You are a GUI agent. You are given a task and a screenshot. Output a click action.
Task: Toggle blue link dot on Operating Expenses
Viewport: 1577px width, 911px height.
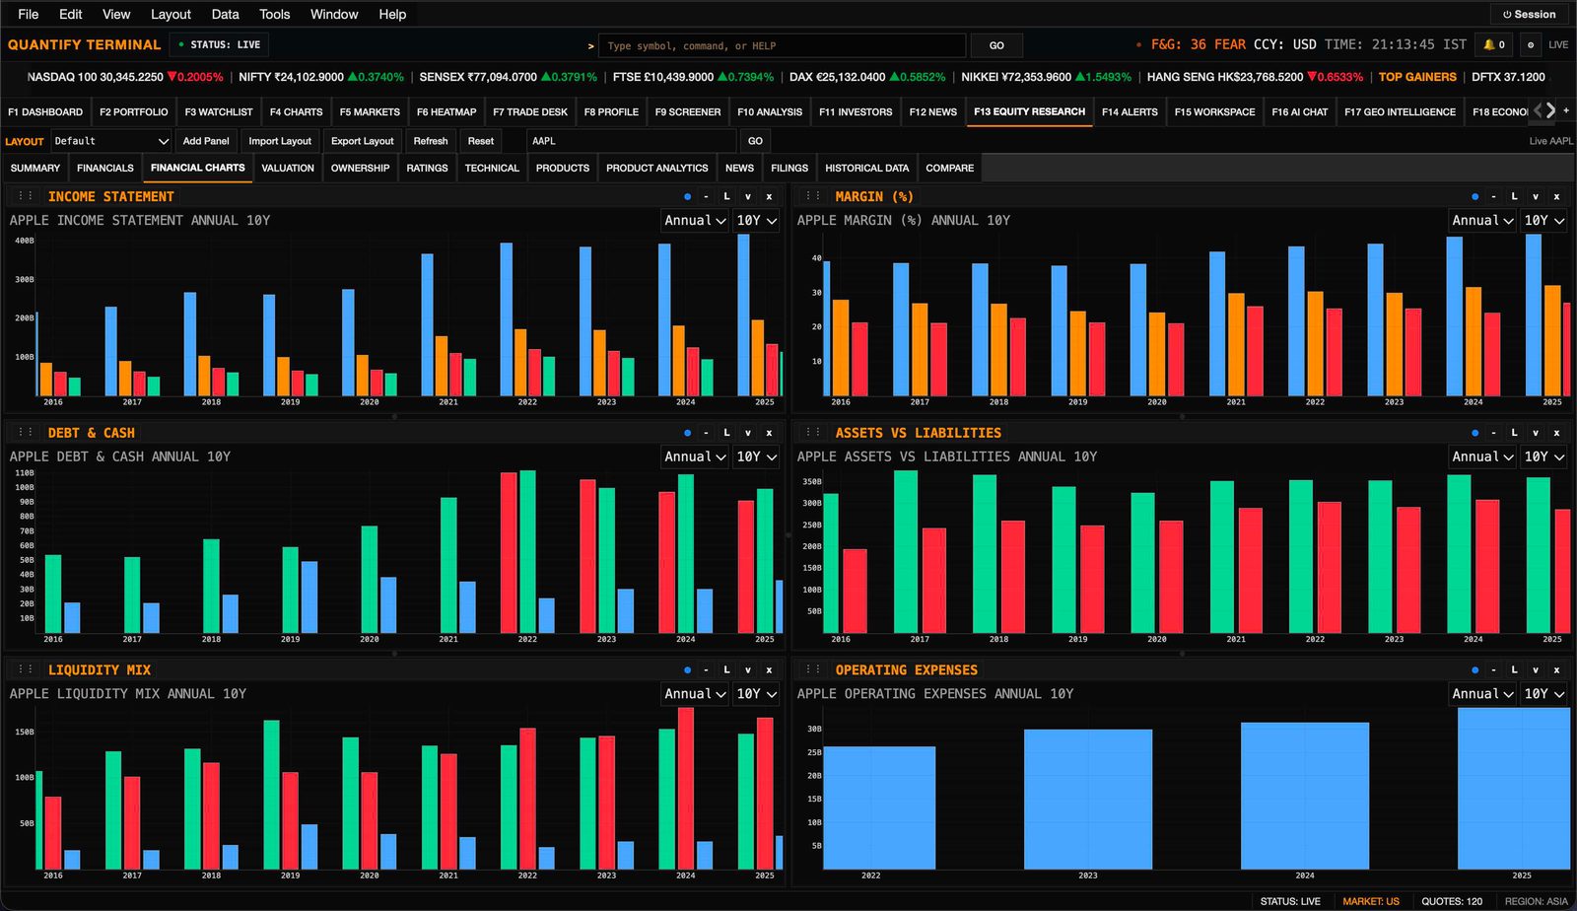coord(1475,669)
